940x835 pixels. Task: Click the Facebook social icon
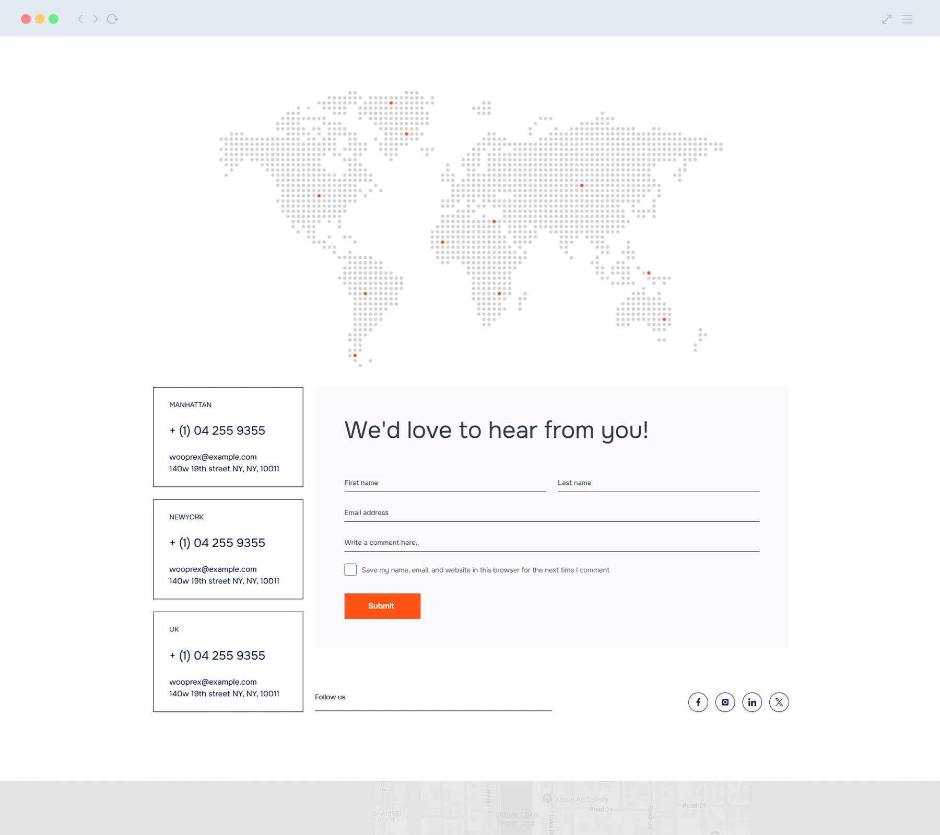point(698,702)
